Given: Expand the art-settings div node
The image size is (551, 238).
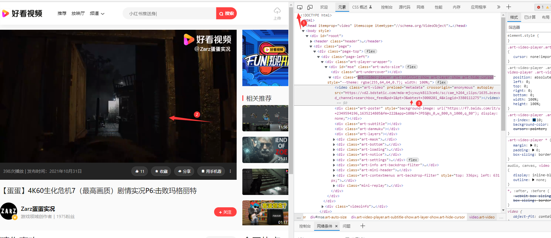Looking at the screenshot, I should 334,160.
